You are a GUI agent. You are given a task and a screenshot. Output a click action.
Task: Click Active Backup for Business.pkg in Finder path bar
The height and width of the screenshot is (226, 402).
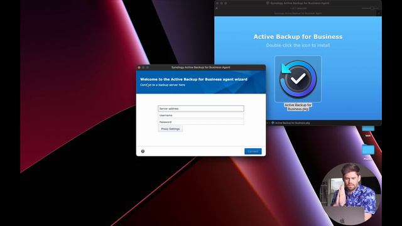pyautogui.click(x=291, y=123)
